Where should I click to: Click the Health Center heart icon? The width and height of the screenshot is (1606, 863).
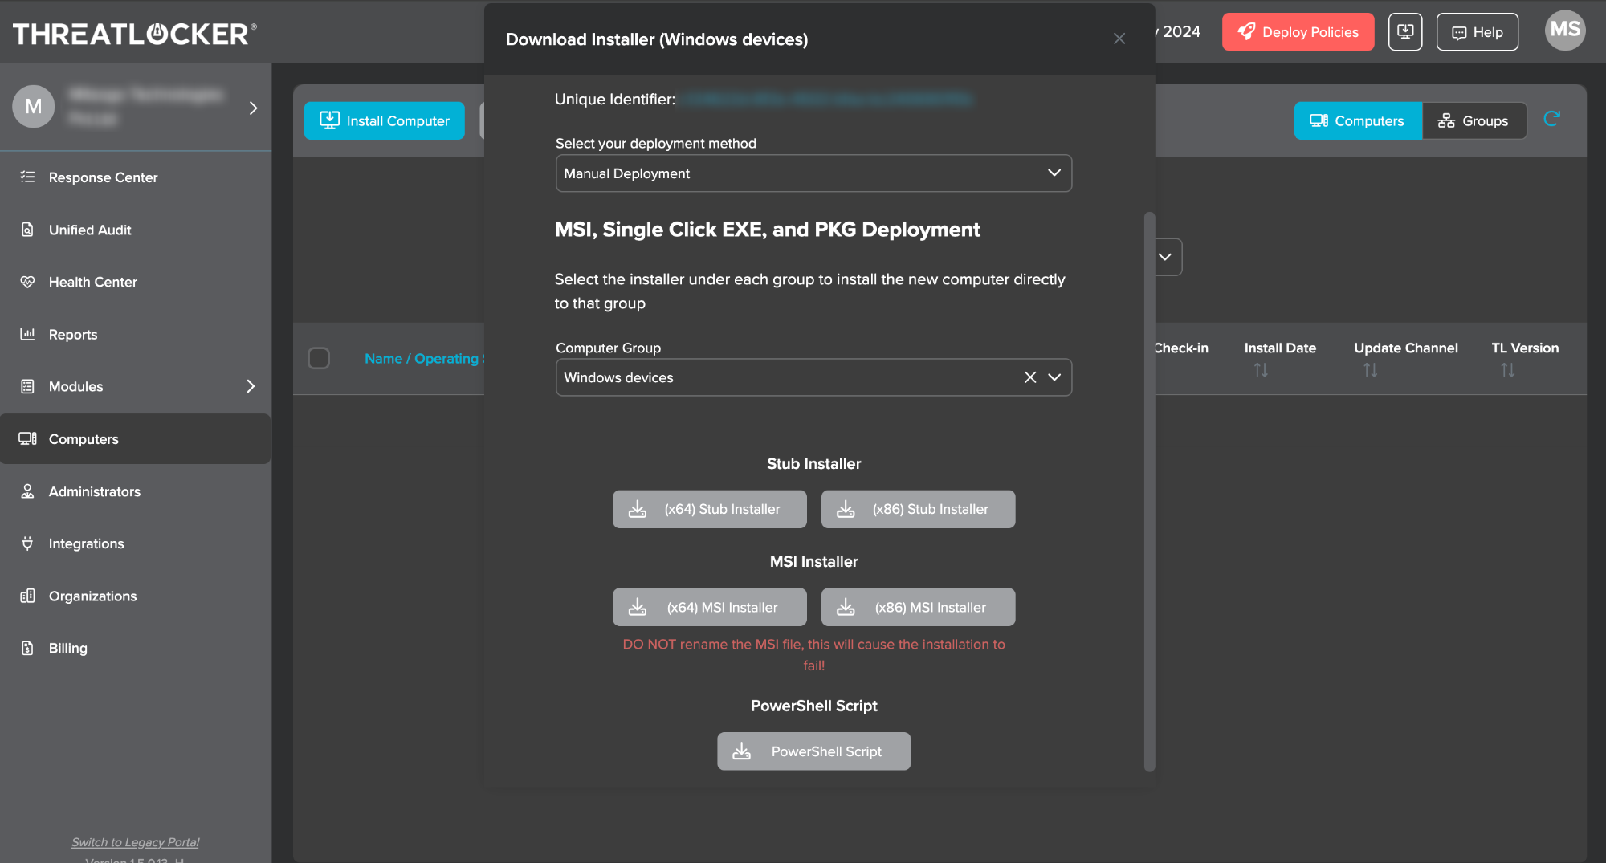[27, 282]
